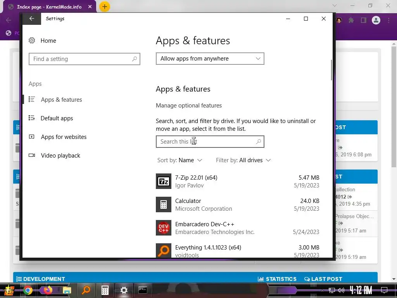Click the 5/24/2023 install date

[x=306, y=232]
